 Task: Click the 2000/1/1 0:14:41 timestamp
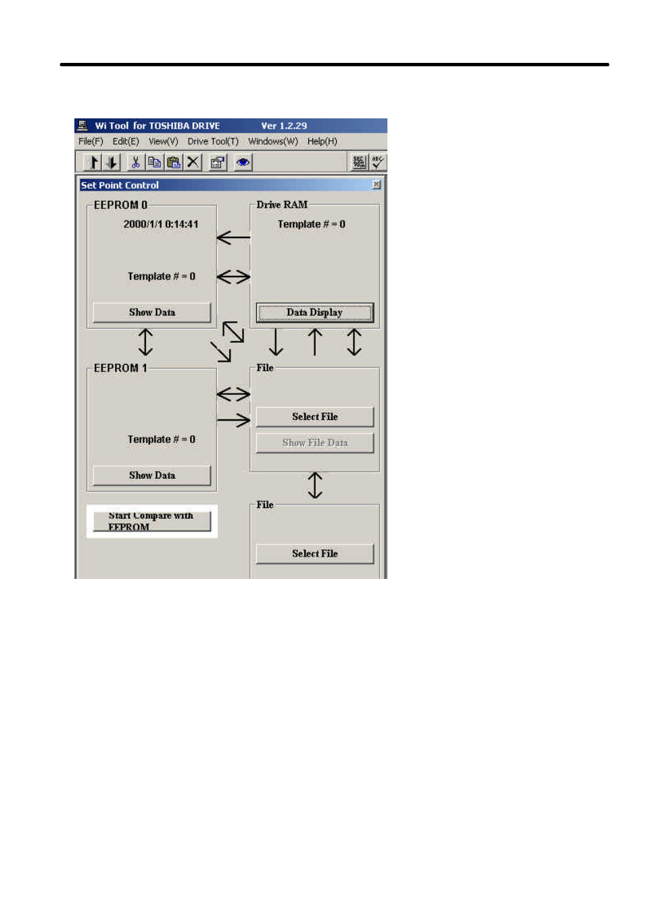(x=161, y=225)
